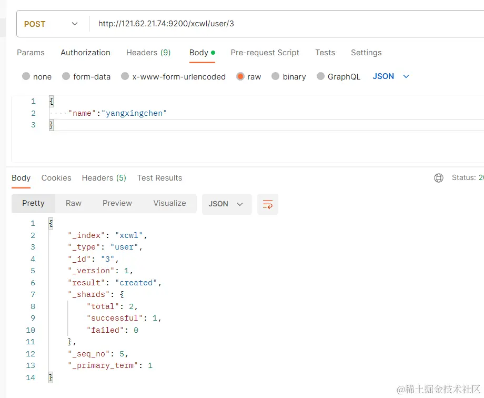484x398 pixels.
Task: Click the "successful" key in shards
Action: pyautogui.click(x=115, y=318)
